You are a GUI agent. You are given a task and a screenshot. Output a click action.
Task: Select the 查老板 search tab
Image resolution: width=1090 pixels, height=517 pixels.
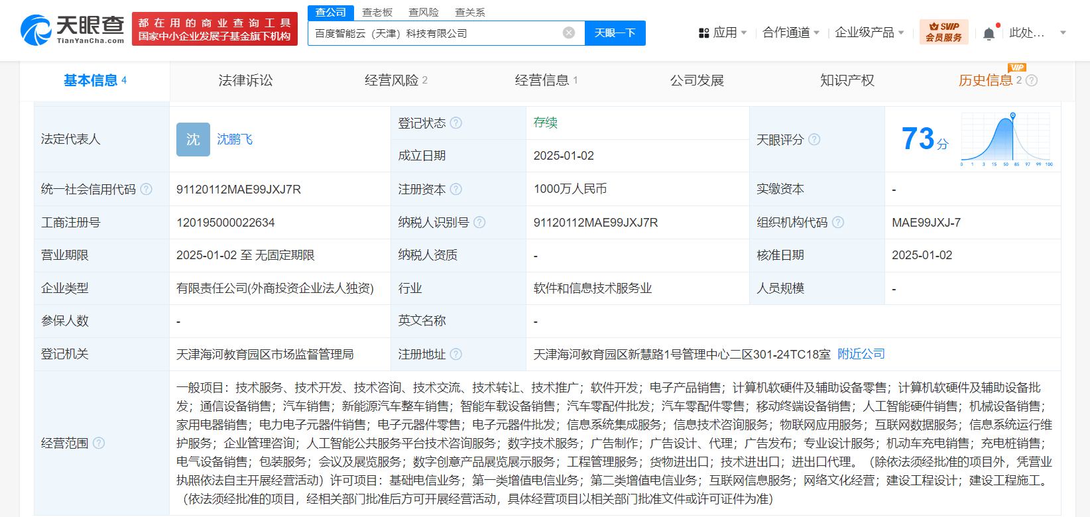377,13
